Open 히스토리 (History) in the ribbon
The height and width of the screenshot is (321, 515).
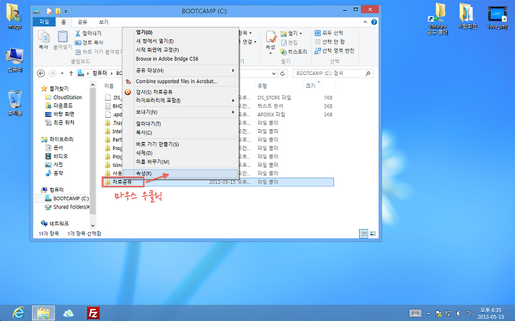294,52
